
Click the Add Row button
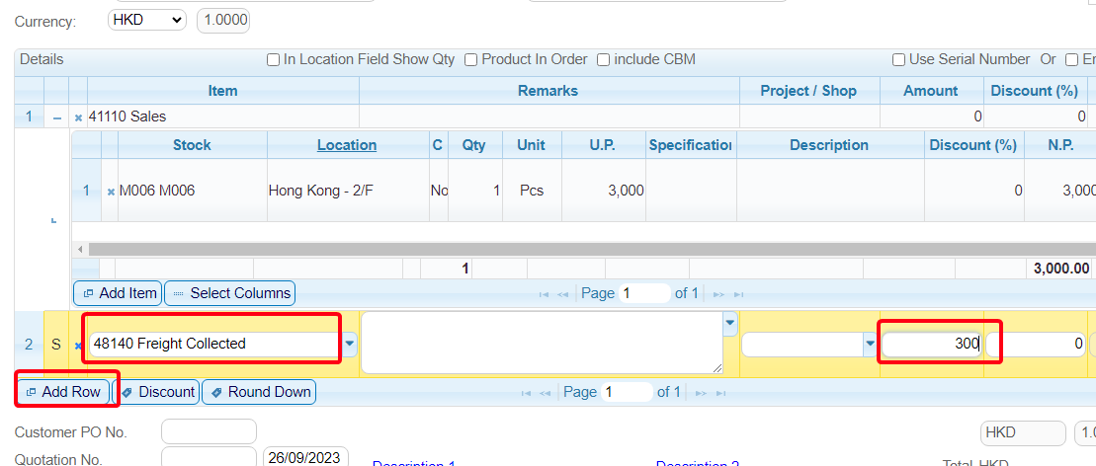pos(64,392)
